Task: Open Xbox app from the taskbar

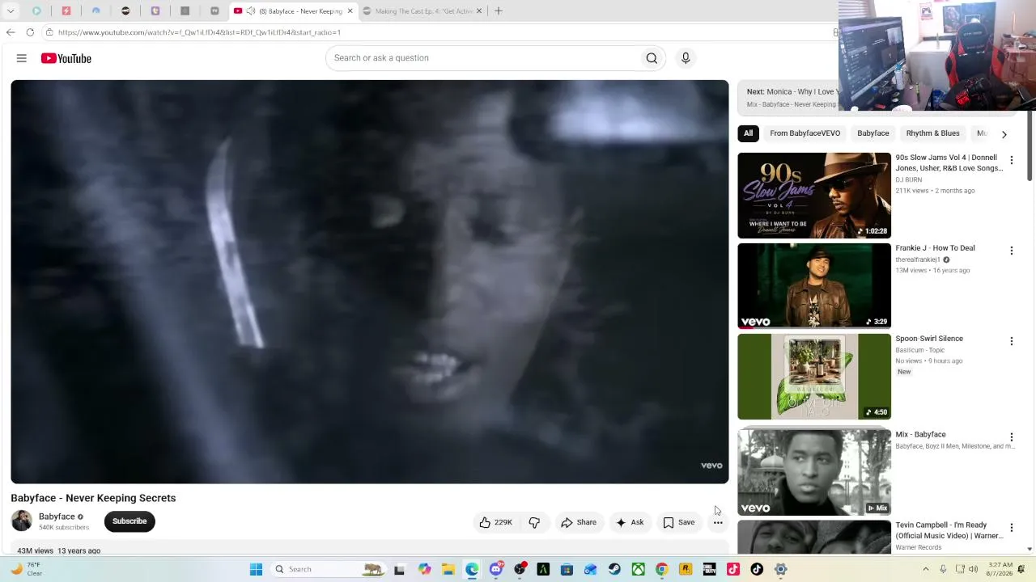Action: [x=639, y=569]
